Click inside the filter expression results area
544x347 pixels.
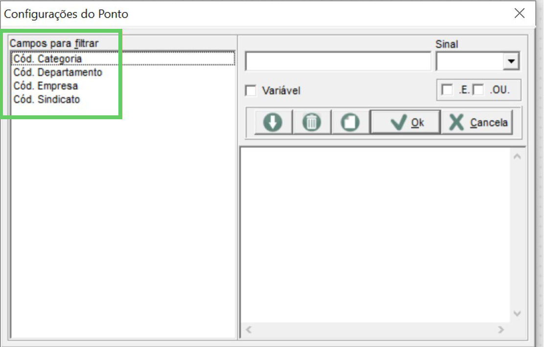click(x=375, y=236)
